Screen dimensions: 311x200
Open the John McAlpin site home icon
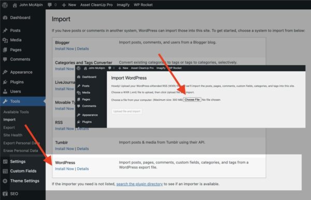coord(15,5)
